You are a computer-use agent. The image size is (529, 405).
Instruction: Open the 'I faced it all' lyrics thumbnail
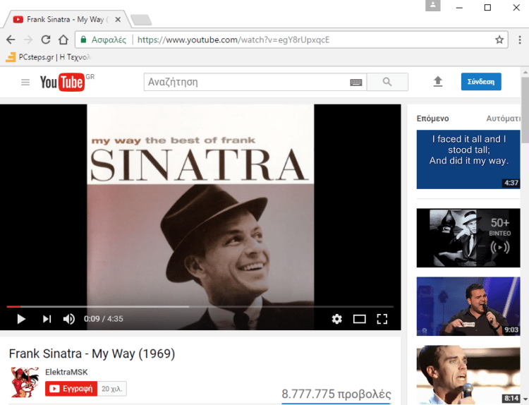468,159
